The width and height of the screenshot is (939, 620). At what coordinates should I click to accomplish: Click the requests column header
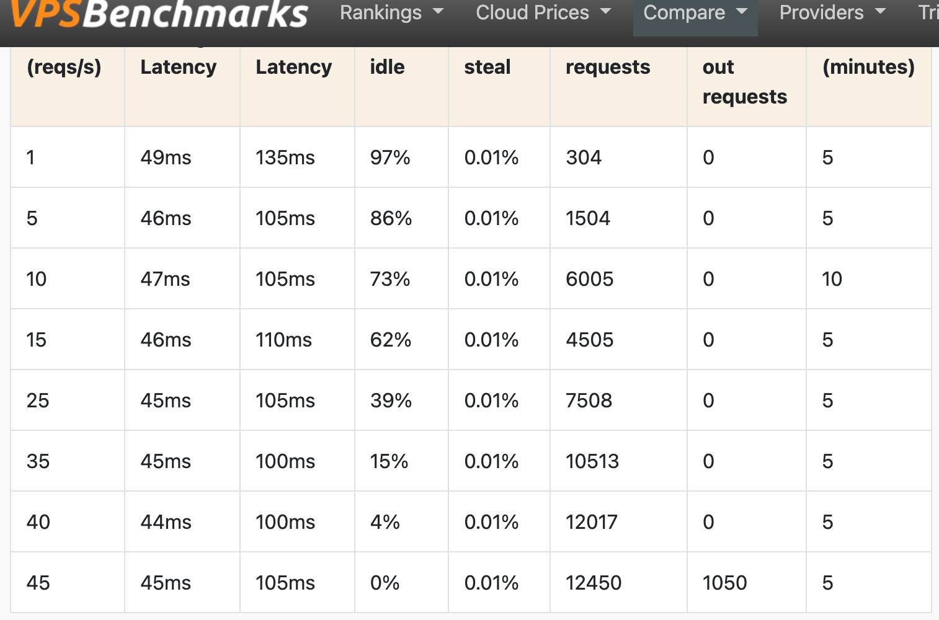coord(608,67)
